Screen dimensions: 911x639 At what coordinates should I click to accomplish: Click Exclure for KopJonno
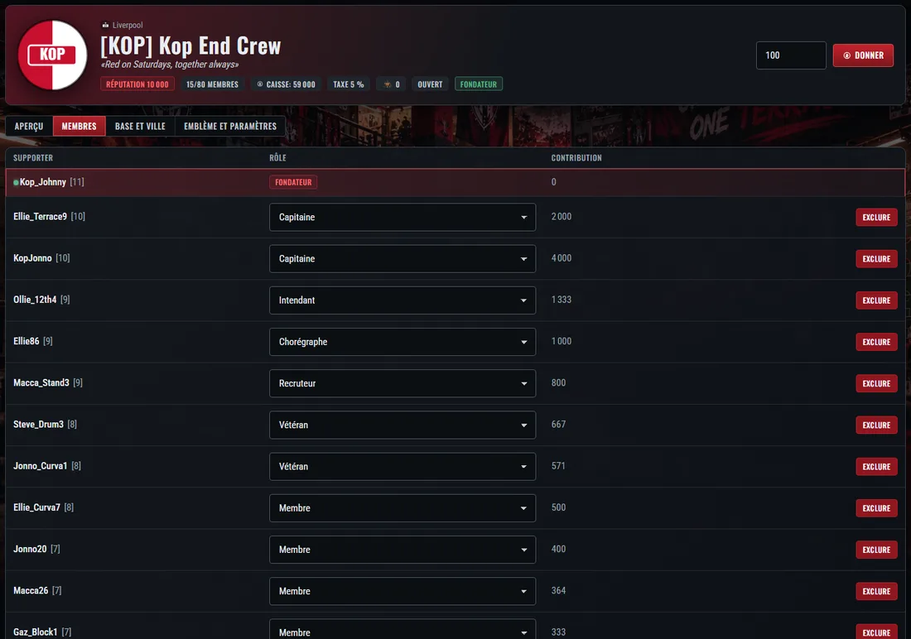click(x=876, y=258)
